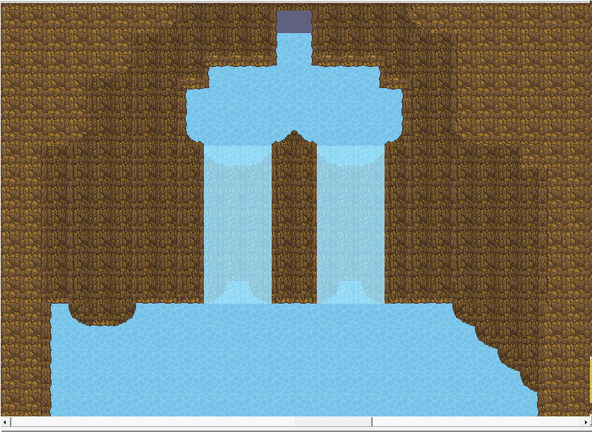Click the rock pillar between the waterfalls

[294, 225]
